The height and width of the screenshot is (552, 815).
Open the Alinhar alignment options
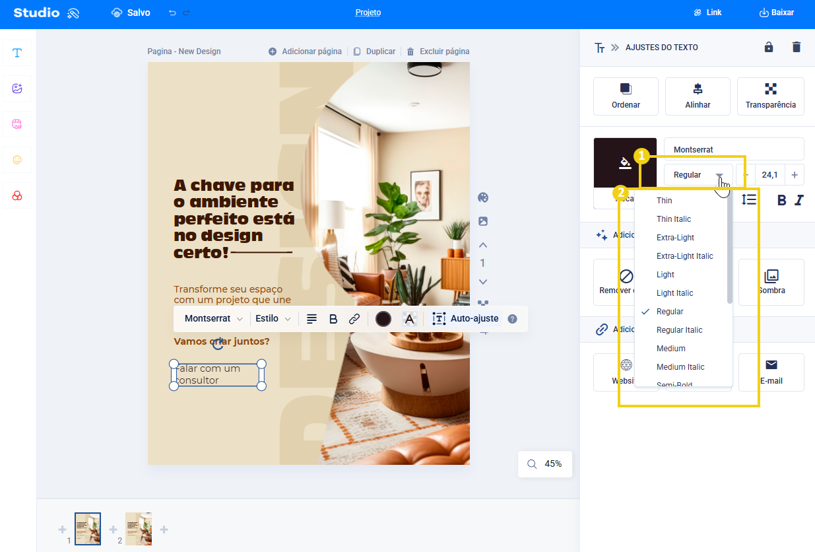tap(698, 96)
